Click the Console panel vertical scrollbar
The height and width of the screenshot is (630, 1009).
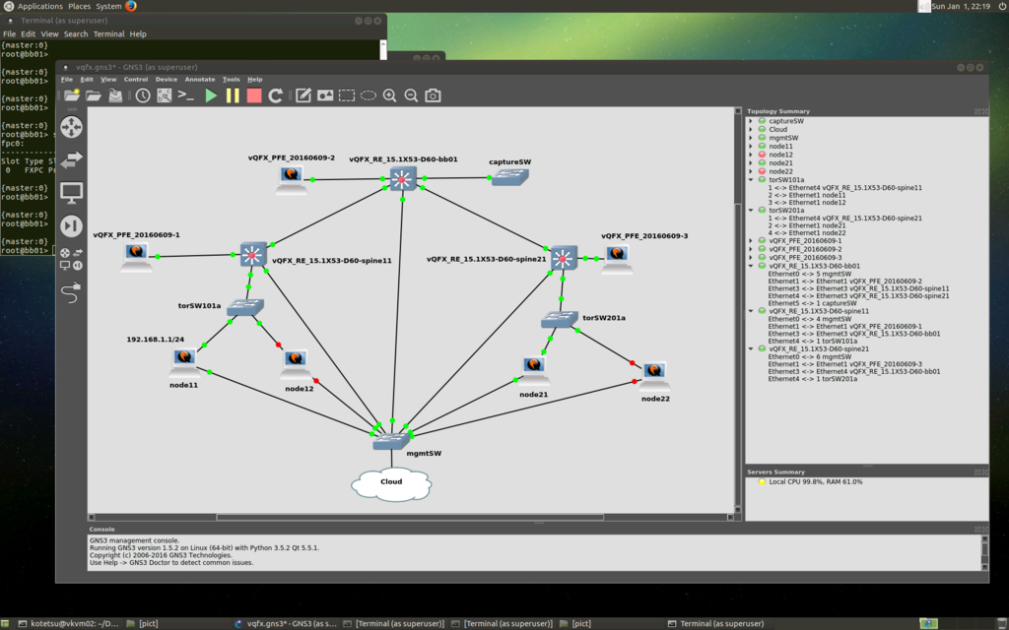pos(984,551)
